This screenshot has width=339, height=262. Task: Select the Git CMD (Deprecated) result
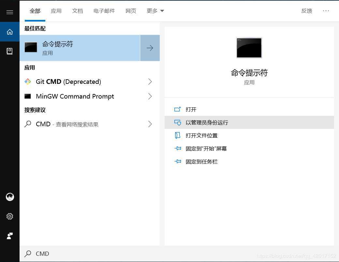point(90,82)
